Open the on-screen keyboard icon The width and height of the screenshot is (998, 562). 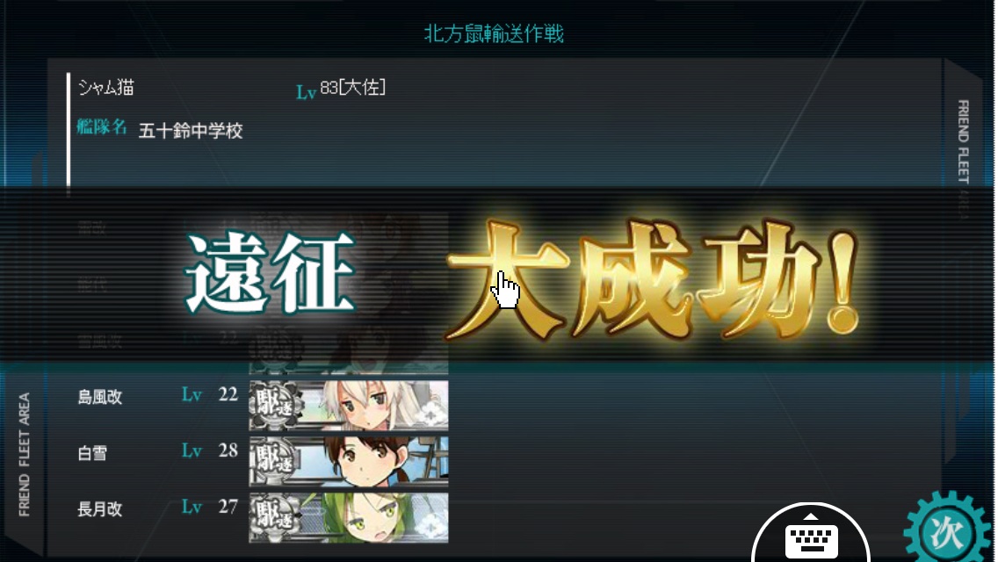tap(811, 536)
